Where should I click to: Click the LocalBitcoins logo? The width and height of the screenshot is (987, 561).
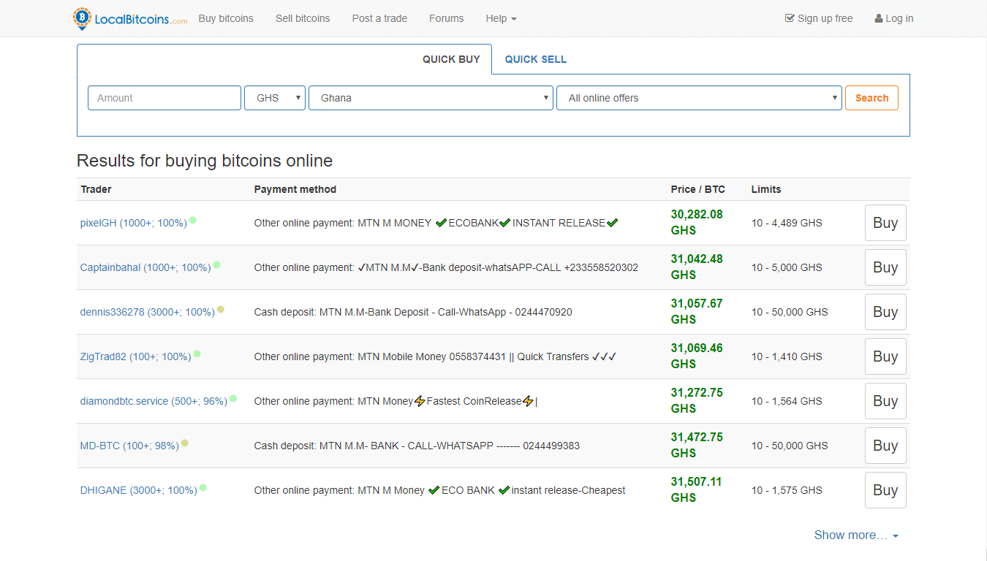pyautogui.click(x=130, y=19)
